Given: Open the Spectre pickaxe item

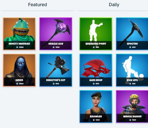Looking at the screenshot, I should [x=132, y=34].
